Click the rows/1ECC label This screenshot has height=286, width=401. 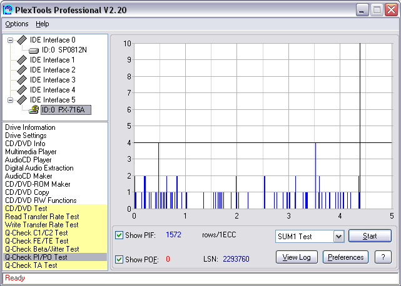[219, 235]
